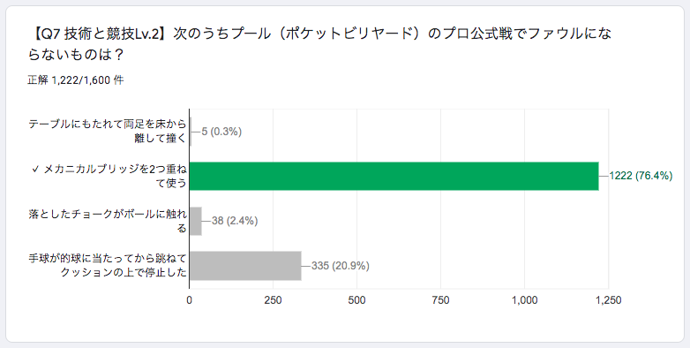The height and width of the screenshot is (348, 690).
Task: Click the label テーブルにもたれて両足を床から離して撞く
Action: coord(108,131)
